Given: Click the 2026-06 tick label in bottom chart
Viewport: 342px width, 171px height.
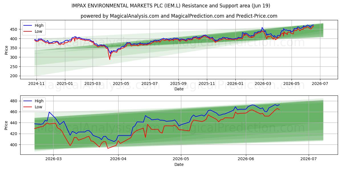Looking at the screenshot, I should (246, 159).
